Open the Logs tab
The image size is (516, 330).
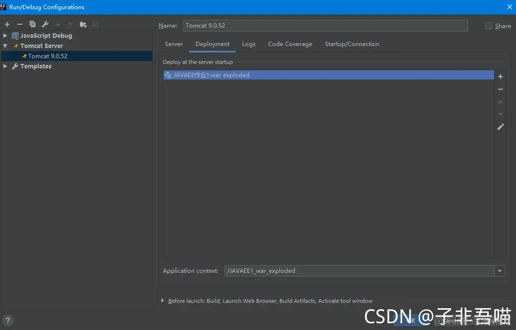(x=248, y=44)
